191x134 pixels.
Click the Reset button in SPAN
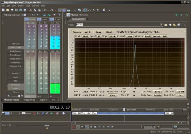pos(109,32)
